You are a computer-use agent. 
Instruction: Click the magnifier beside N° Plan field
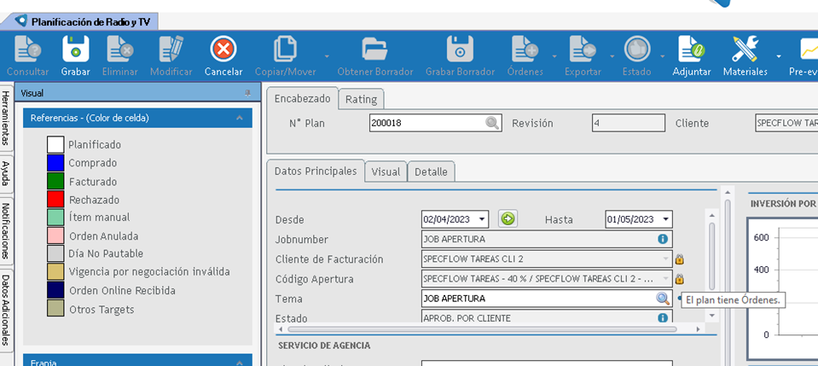click(x=493, y=123)
